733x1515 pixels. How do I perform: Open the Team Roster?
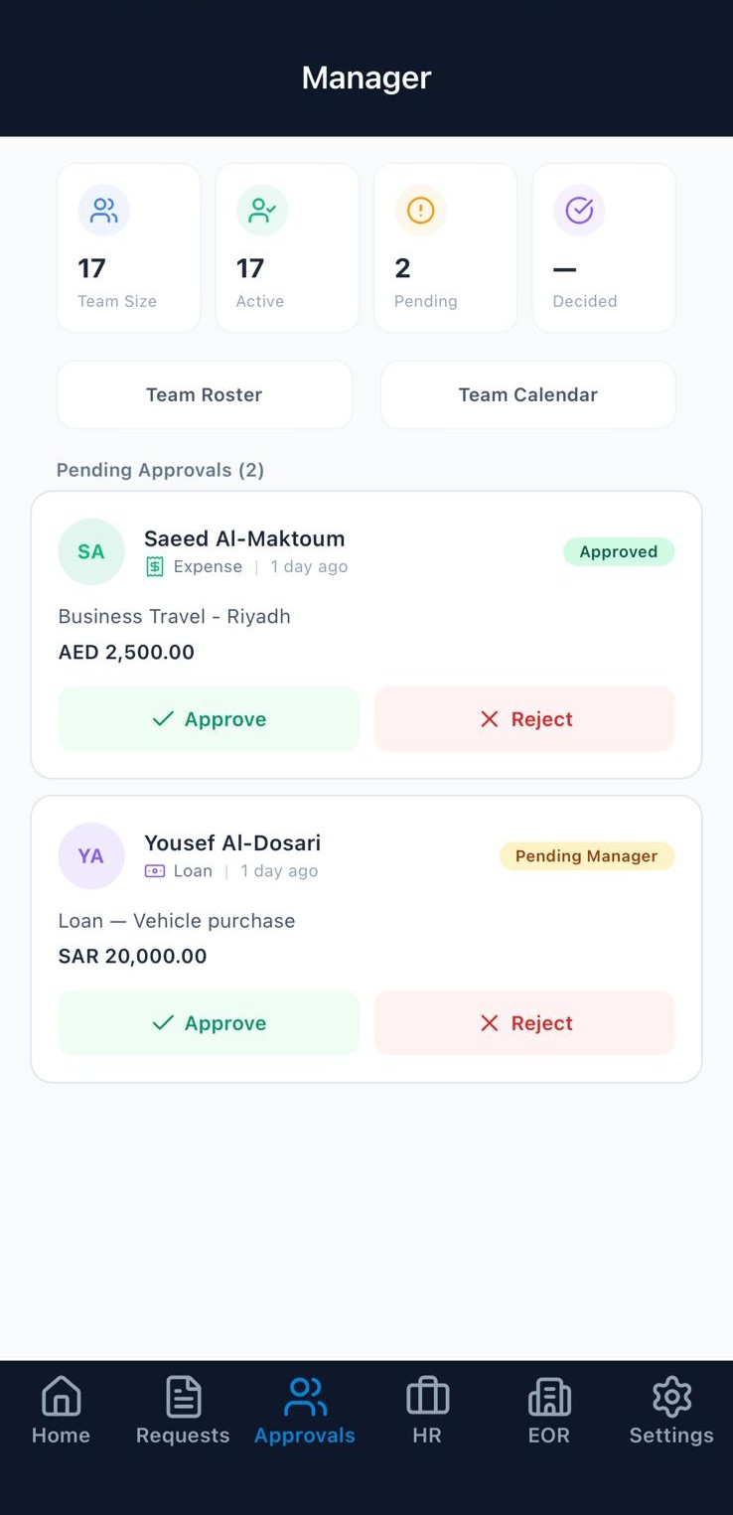[x=205, y=395]
